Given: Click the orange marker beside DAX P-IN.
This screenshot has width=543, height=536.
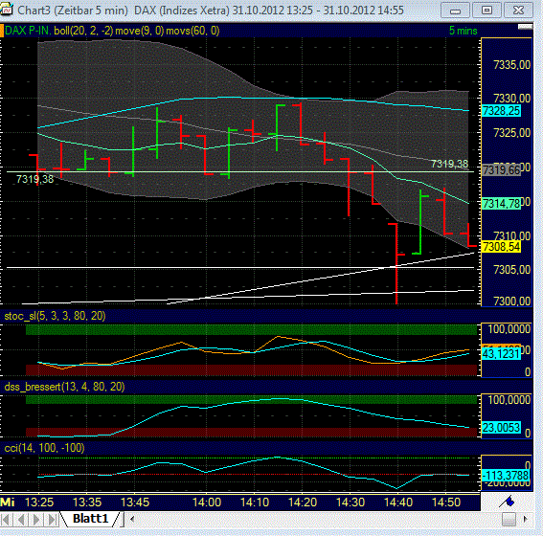Looking at the screenshot, I should pos(2,31).
